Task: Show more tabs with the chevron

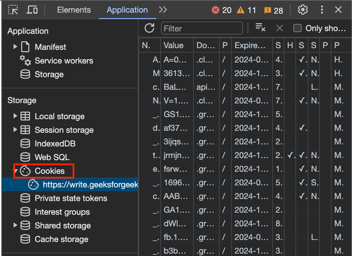Action: tap(163, 10)
